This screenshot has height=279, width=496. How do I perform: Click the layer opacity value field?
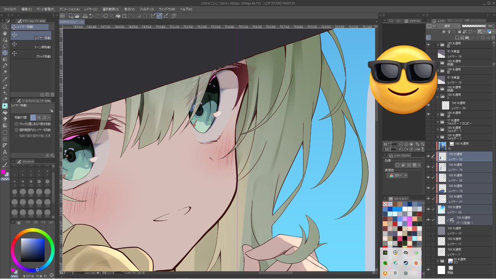pyautogui.click(x=490, y=26)
